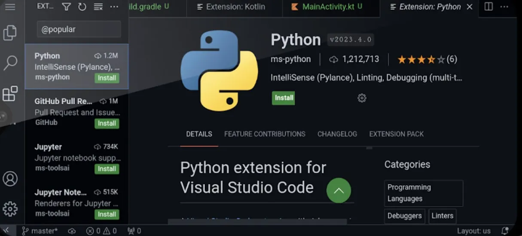Screen dimensions: 522x236
Task: Select the Jupyter extension item
Action: [77, 157]
